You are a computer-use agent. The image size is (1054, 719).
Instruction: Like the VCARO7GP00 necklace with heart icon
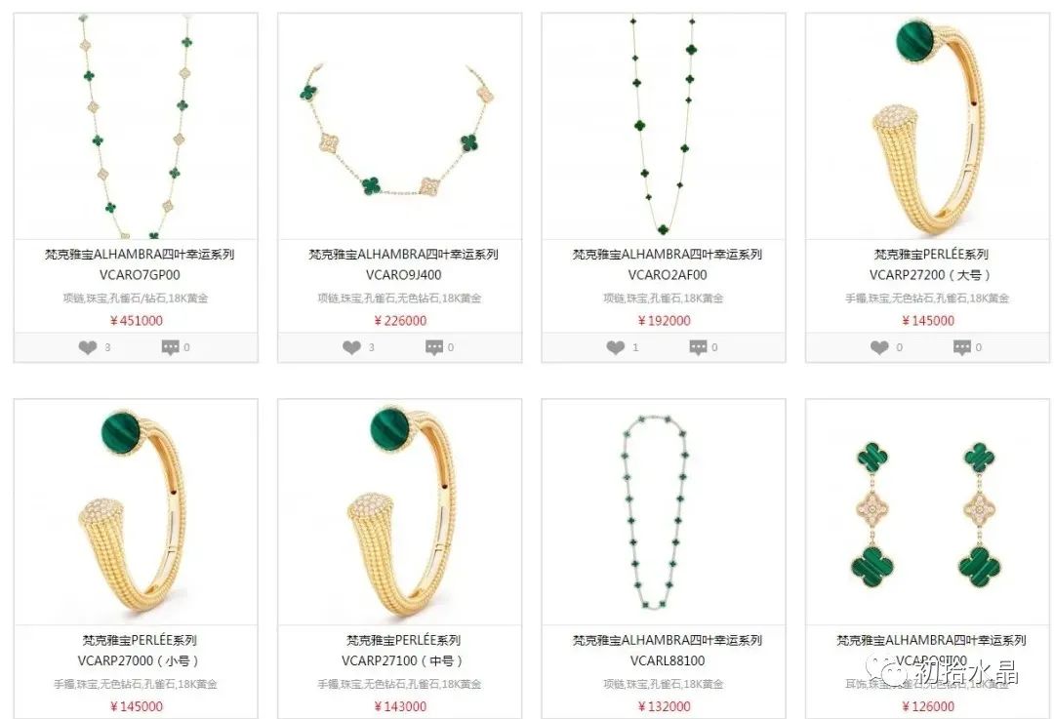(x=88, y=347)
